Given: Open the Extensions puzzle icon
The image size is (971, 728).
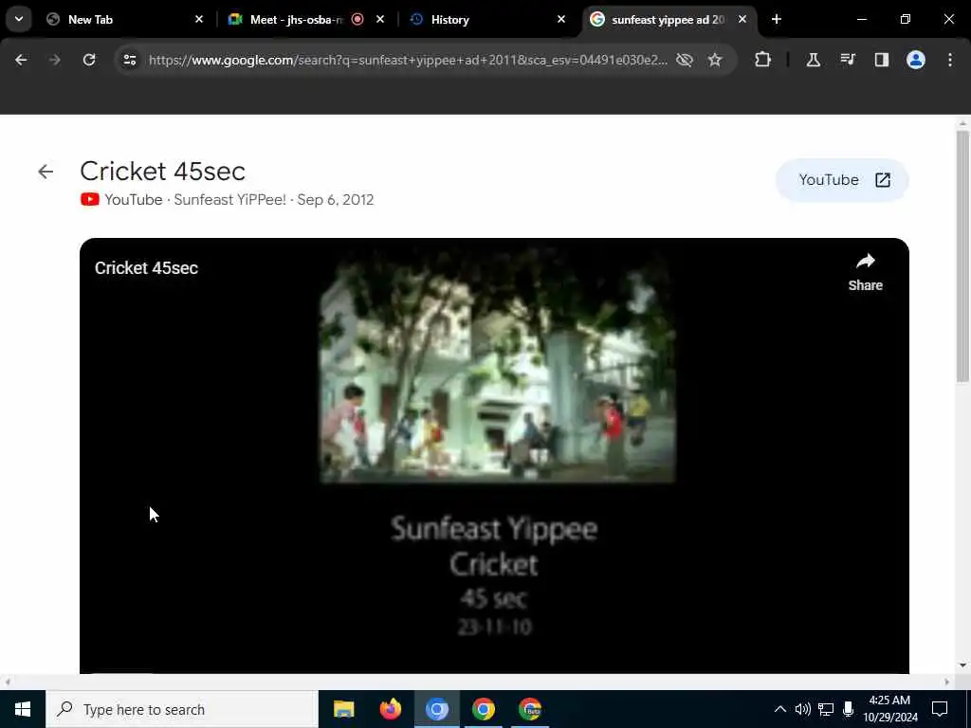Looking at the screenshot, I should 763,60.
